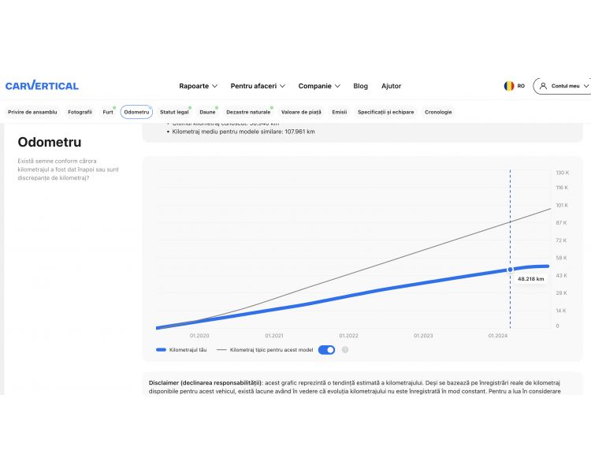Select the Odometru tab
The image size is (591, 473).
(x=136, y=112)
